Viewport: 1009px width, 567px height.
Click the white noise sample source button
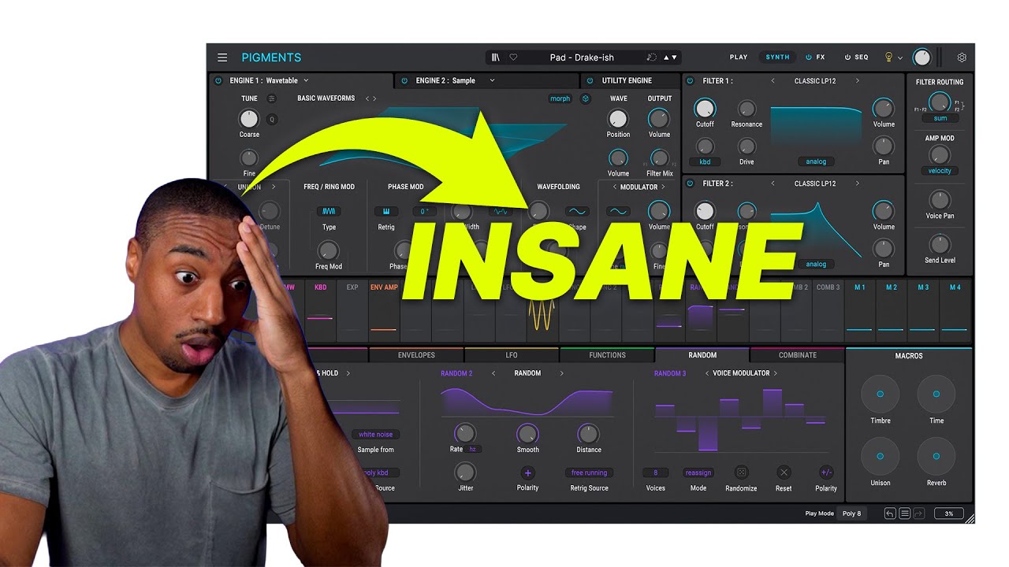pyautogui.click(x=376, y=434)
